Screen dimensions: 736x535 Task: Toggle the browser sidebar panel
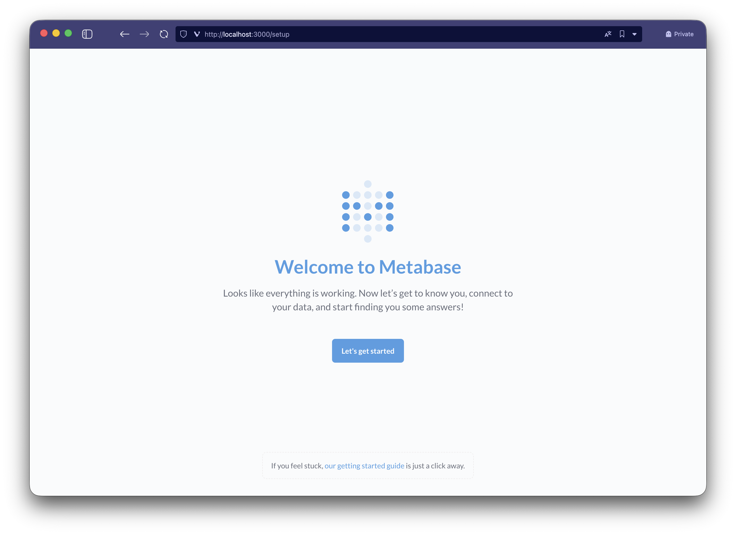tap(87, 34)
